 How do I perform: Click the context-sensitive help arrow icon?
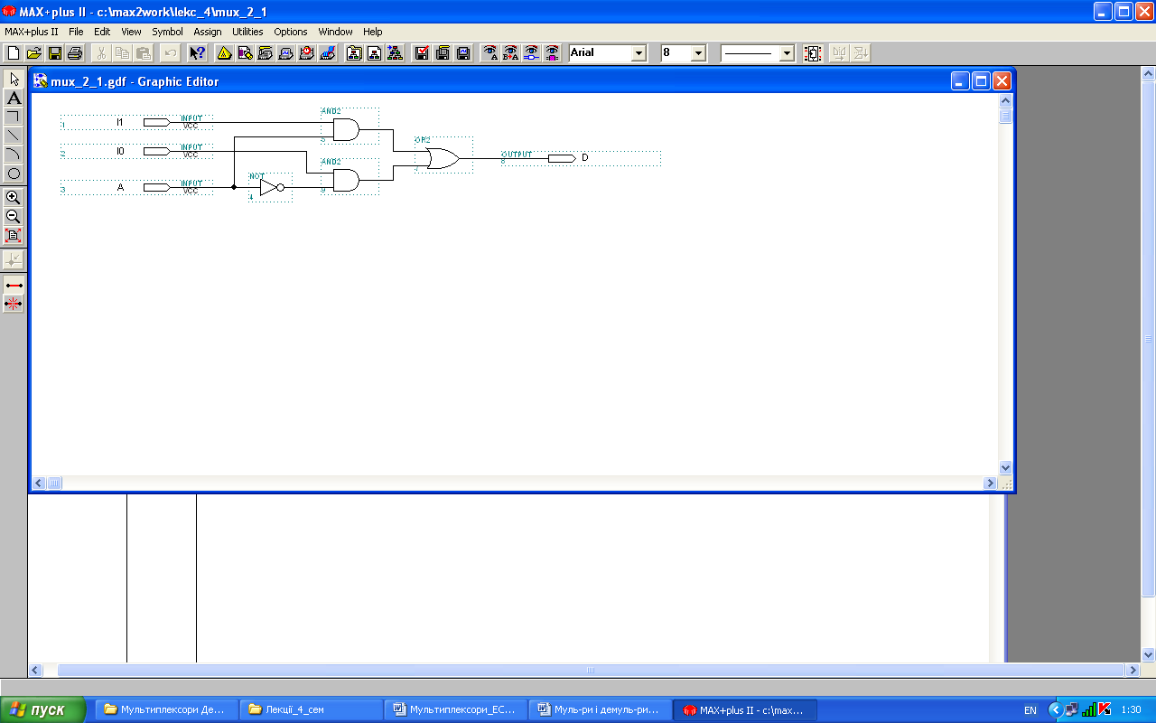[197, 53]
